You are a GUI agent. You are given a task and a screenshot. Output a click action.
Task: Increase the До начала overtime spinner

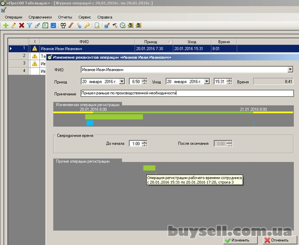tap(145, 142)
